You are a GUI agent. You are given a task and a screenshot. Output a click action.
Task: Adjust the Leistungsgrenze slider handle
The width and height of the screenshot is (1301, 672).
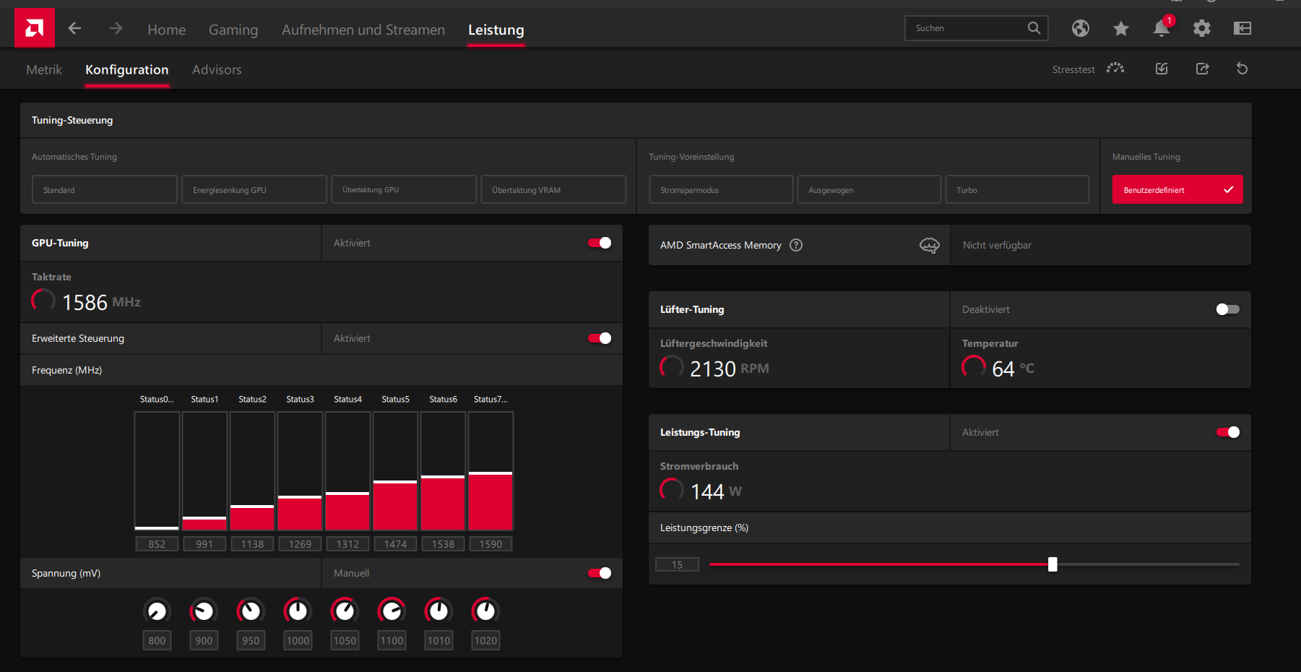pyautogui.click(x=1053, y=564)
